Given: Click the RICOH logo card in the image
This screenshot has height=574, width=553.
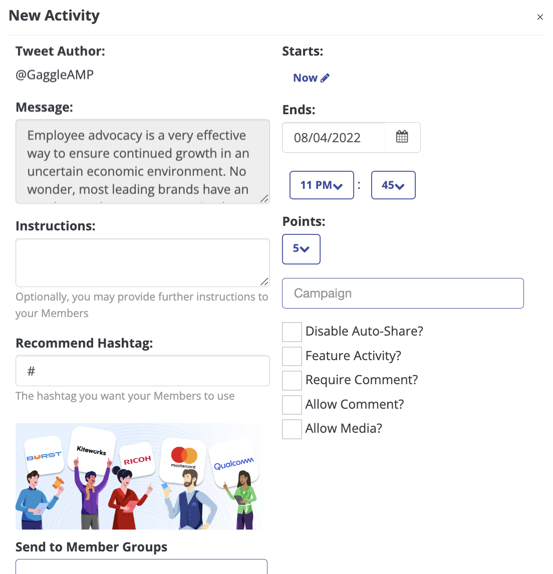Looking at the screenshot, I should click(x=138, y=460).
